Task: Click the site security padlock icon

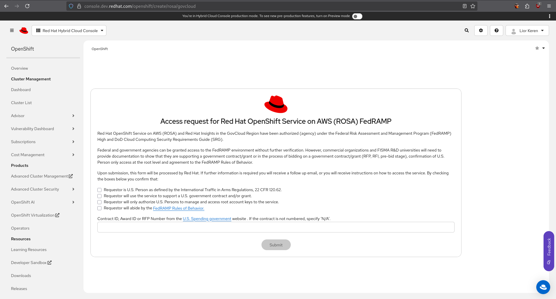Action: [x=79, y=6]
